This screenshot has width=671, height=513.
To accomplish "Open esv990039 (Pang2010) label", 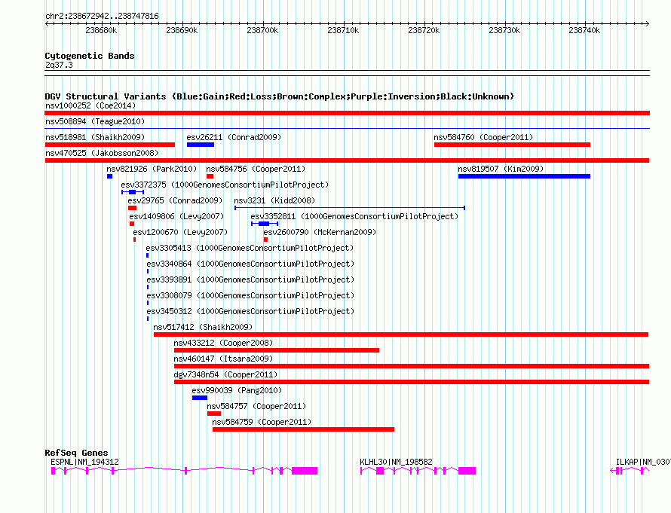I will pos(237,390).
